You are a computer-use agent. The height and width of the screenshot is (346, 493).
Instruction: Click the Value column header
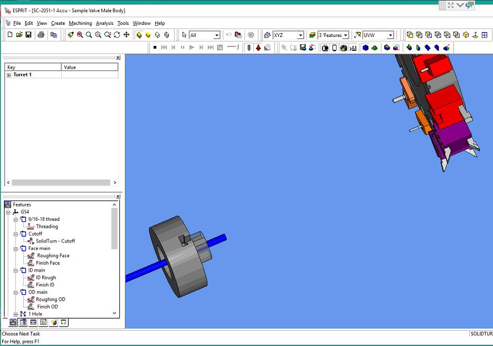pos(90,67)
